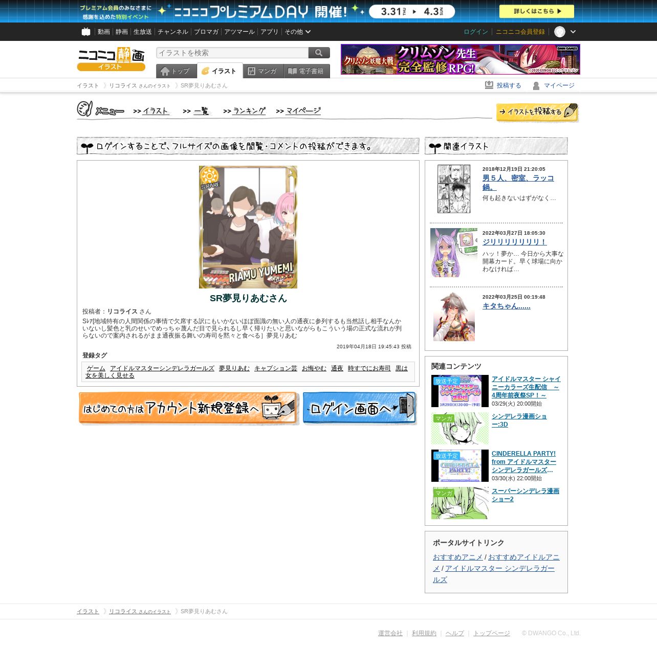
Task: Click 運営会社 footer link
Action: click(390, 633)
